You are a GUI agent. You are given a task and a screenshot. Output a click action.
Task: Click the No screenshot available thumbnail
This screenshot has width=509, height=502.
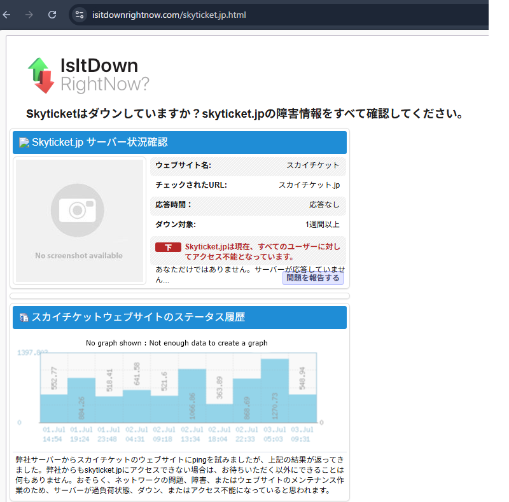(80, 221)
